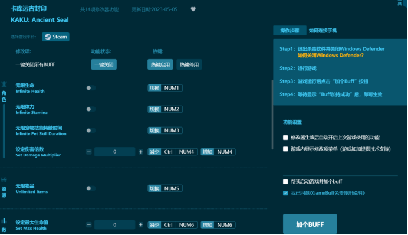Click the 设定伤害倍数 label
The width and height of the screenshot is (408, 235).
coord(29,149)
